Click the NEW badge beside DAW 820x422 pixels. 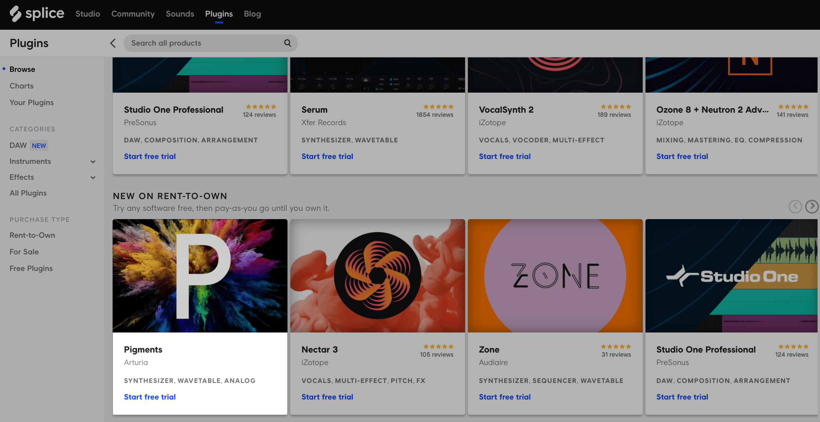pyautogui.click(x=39, y=146)
